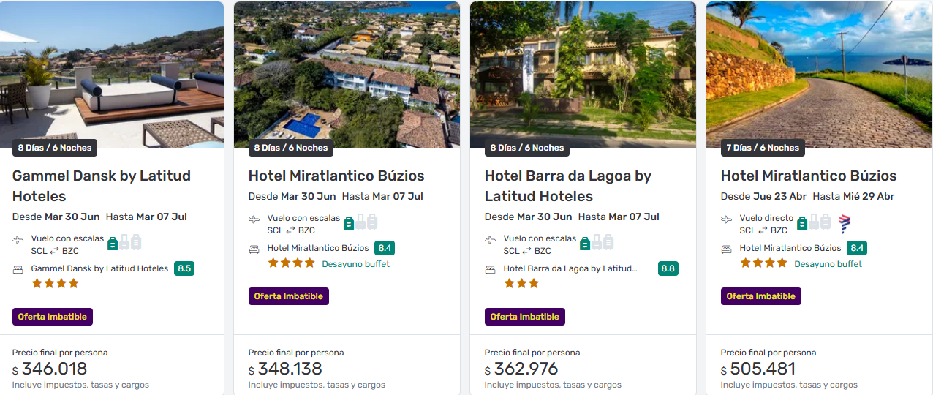Click the plane icon on the Gammel Dansk card
Screen dimensions: 933x395
click(x=18, y=240)
